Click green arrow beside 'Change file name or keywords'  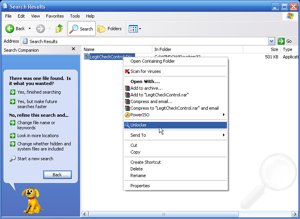pos(13,123)
